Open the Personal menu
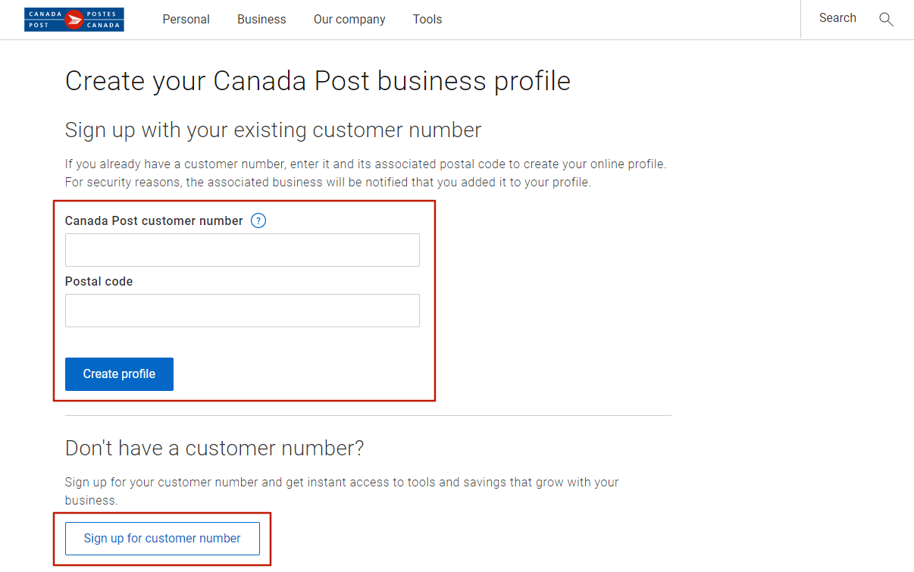 click(x=186, y=20)
